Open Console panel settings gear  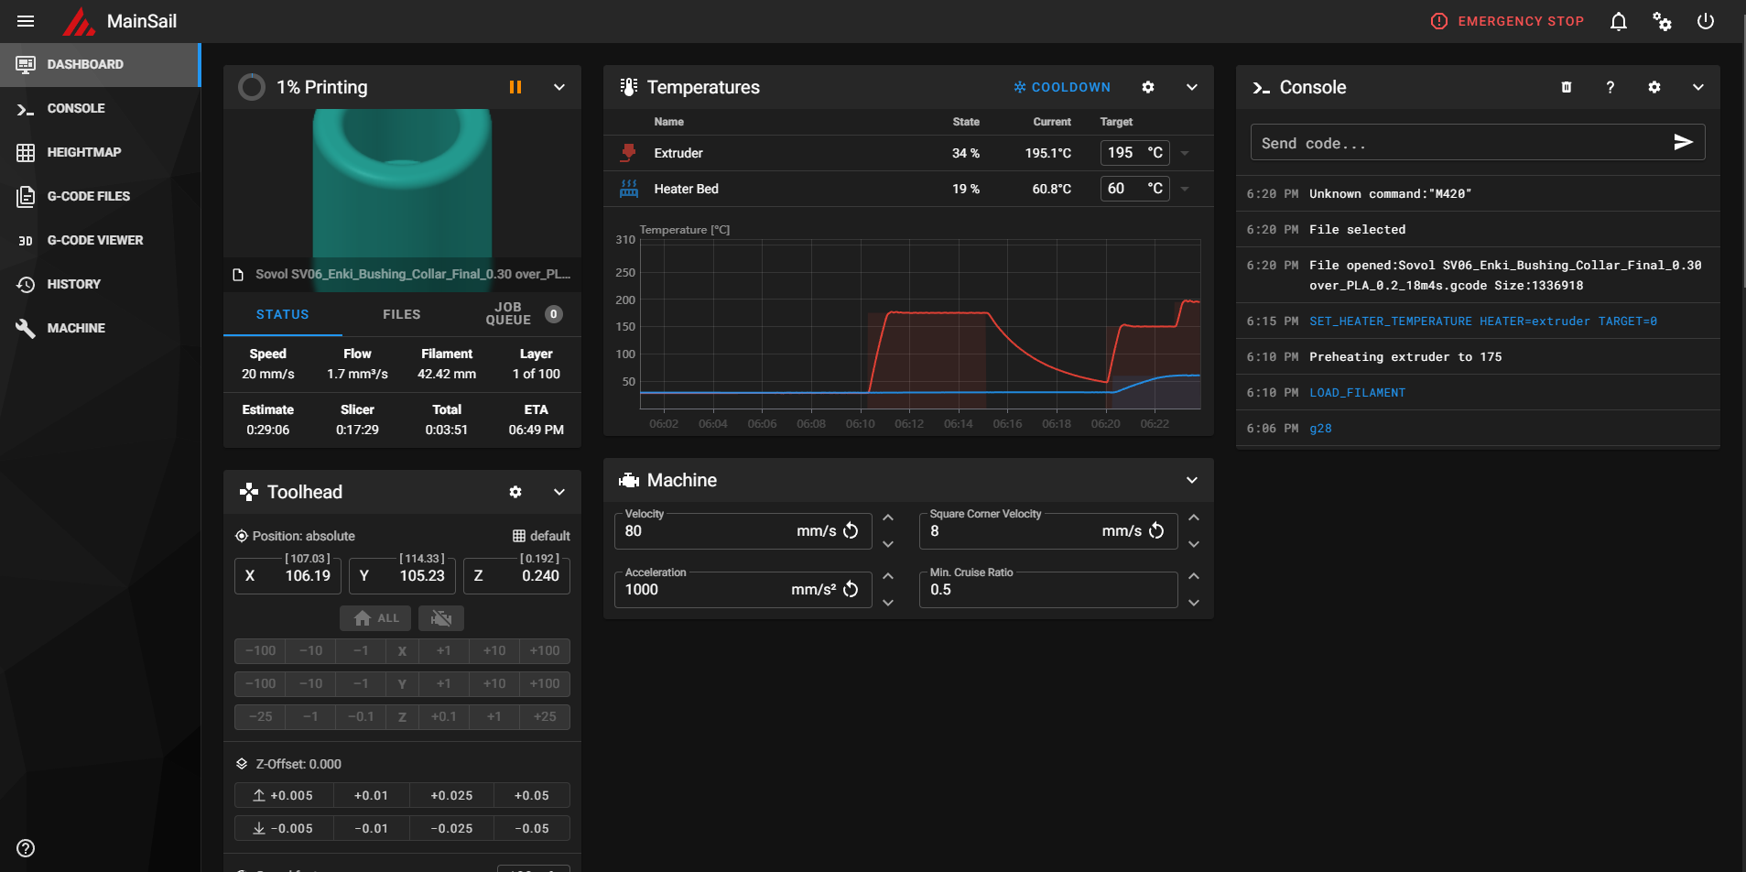(1654, 87)
